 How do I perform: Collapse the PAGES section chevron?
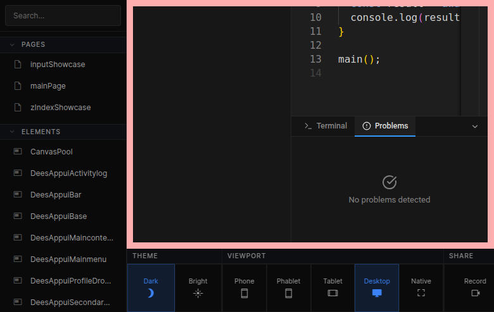[12, 45]
